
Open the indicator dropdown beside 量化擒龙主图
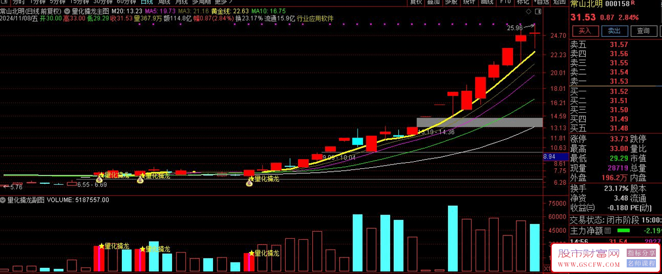coord(66,10)
